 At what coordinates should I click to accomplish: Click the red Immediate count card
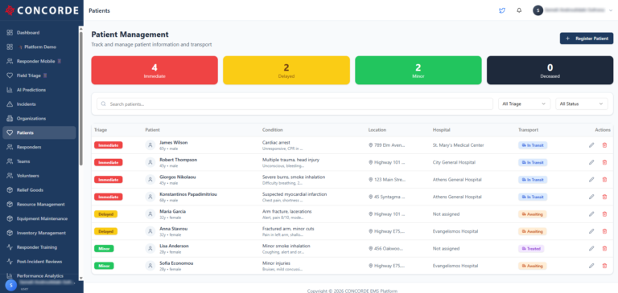click(154, 70)
